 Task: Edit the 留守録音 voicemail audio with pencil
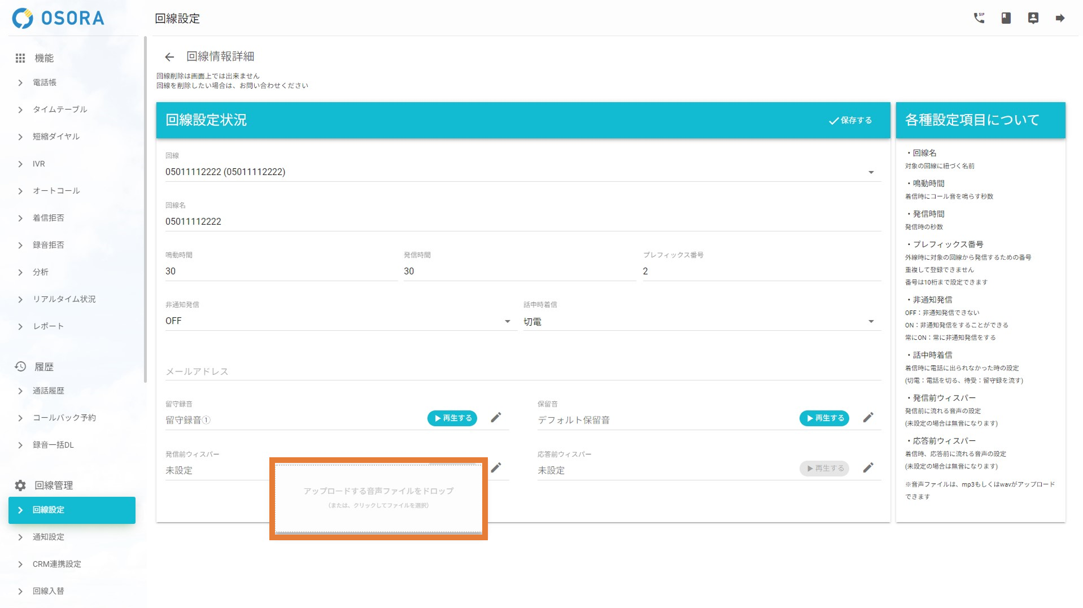[x=496, y=418]
